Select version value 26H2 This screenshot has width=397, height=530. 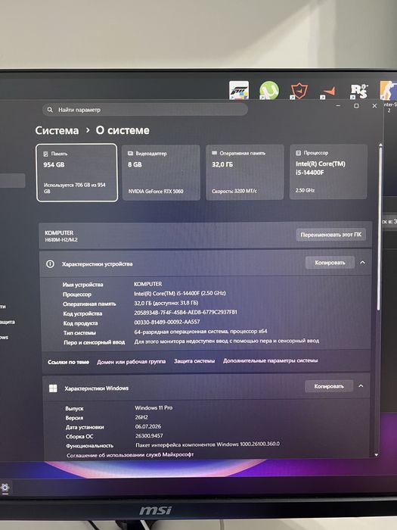click(x=141, y=417)
